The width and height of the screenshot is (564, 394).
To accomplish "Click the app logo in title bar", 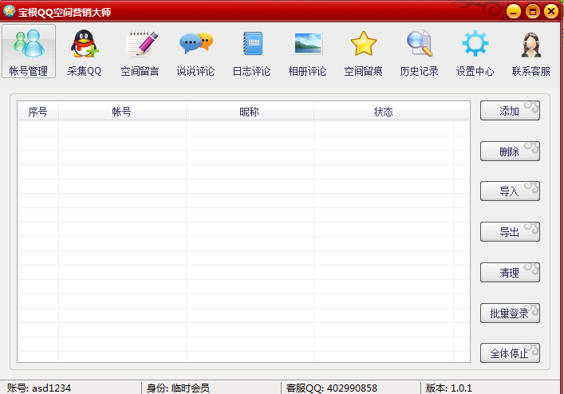I will pos(9,11).
